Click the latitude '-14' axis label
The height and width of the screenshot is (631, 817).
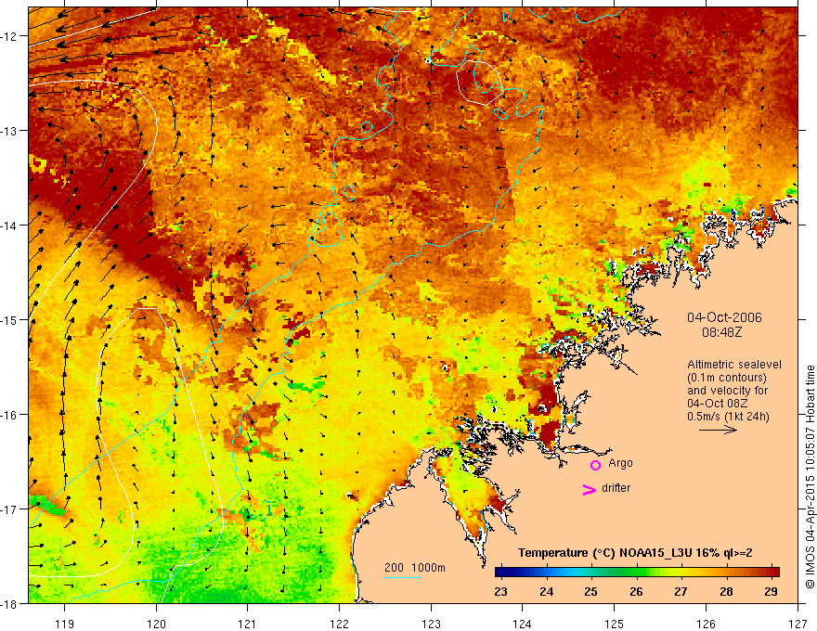(x=9, y=225)
